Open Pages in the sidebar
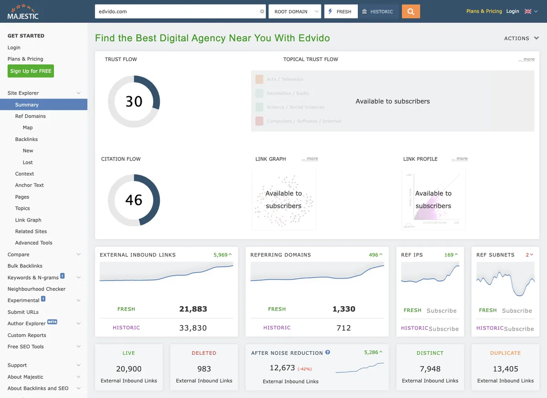547x398 pixels. click(22, 197)
